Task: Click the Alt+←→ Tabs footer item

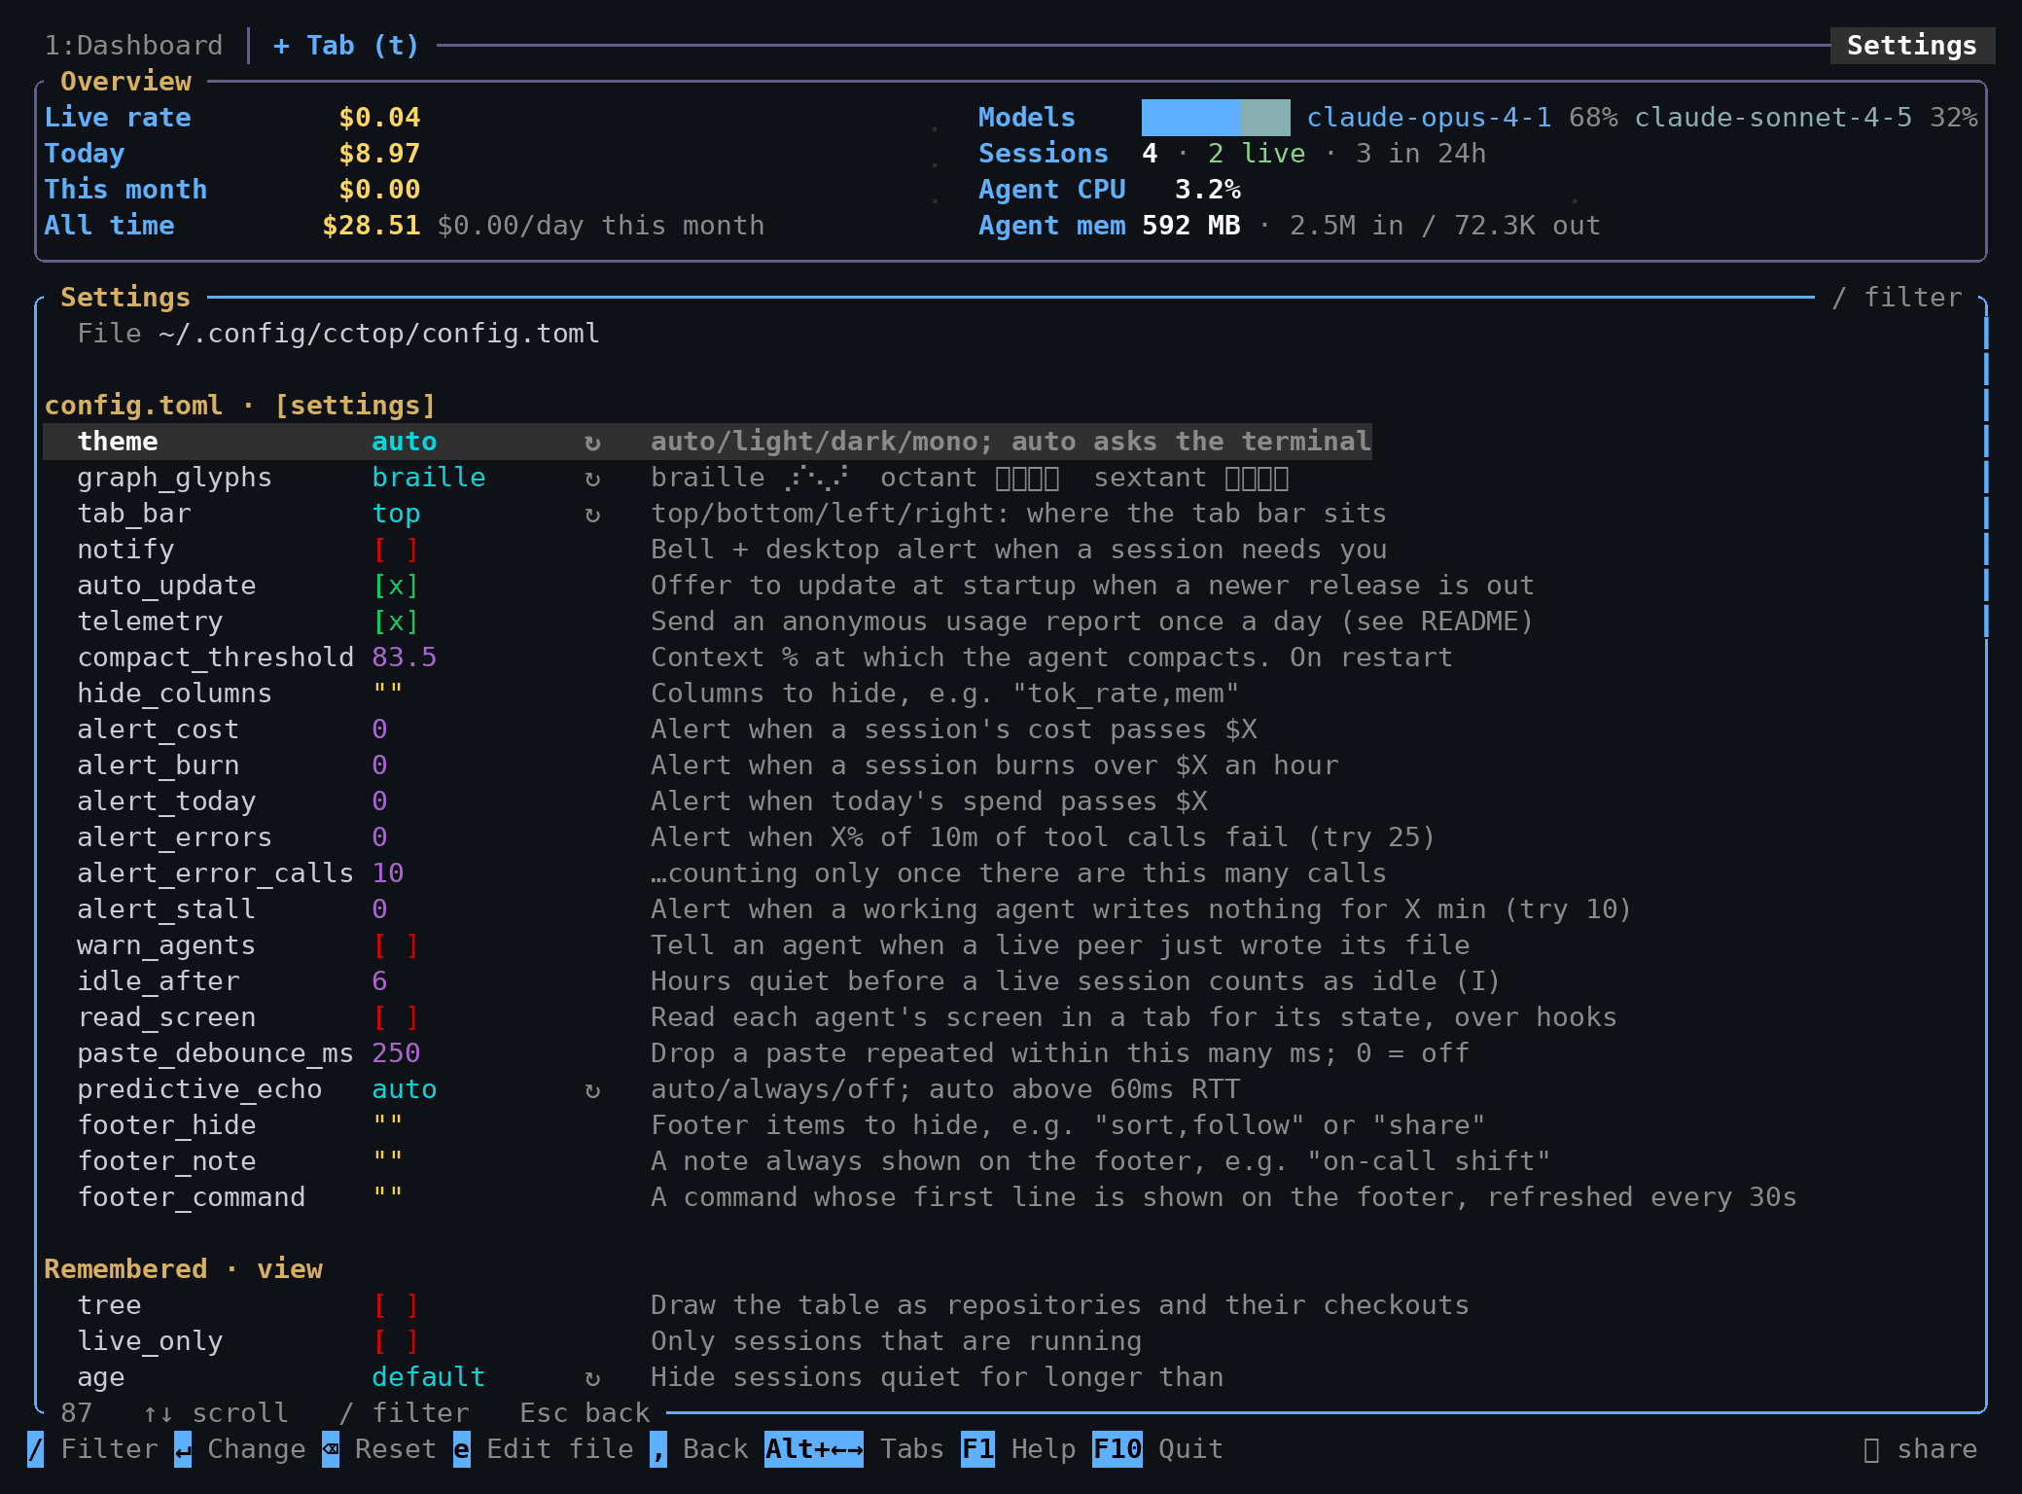Action: (x=854, y=1449)
